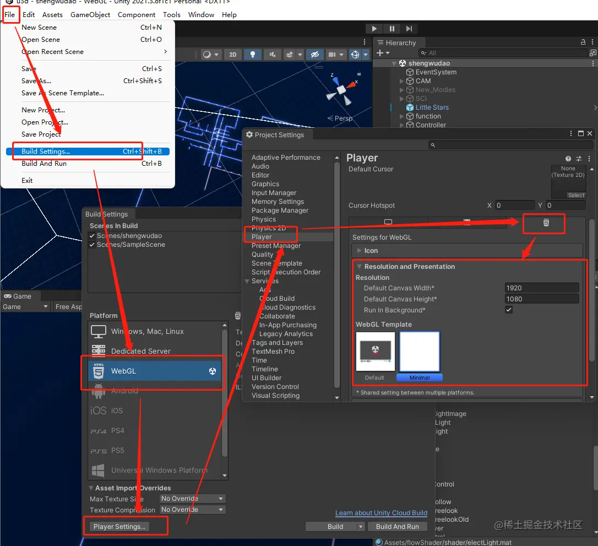Screen dimensions: 598x546
Task: Toggle scene lighting bulb icon
Action: [253, 55]
